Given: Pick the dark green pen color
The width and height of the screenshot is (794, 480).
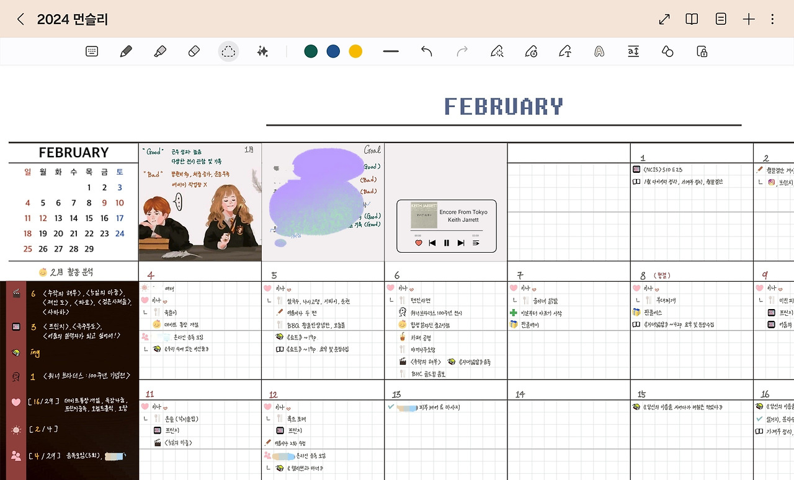Looking at the screenshot, I should [x=311, y=51].
